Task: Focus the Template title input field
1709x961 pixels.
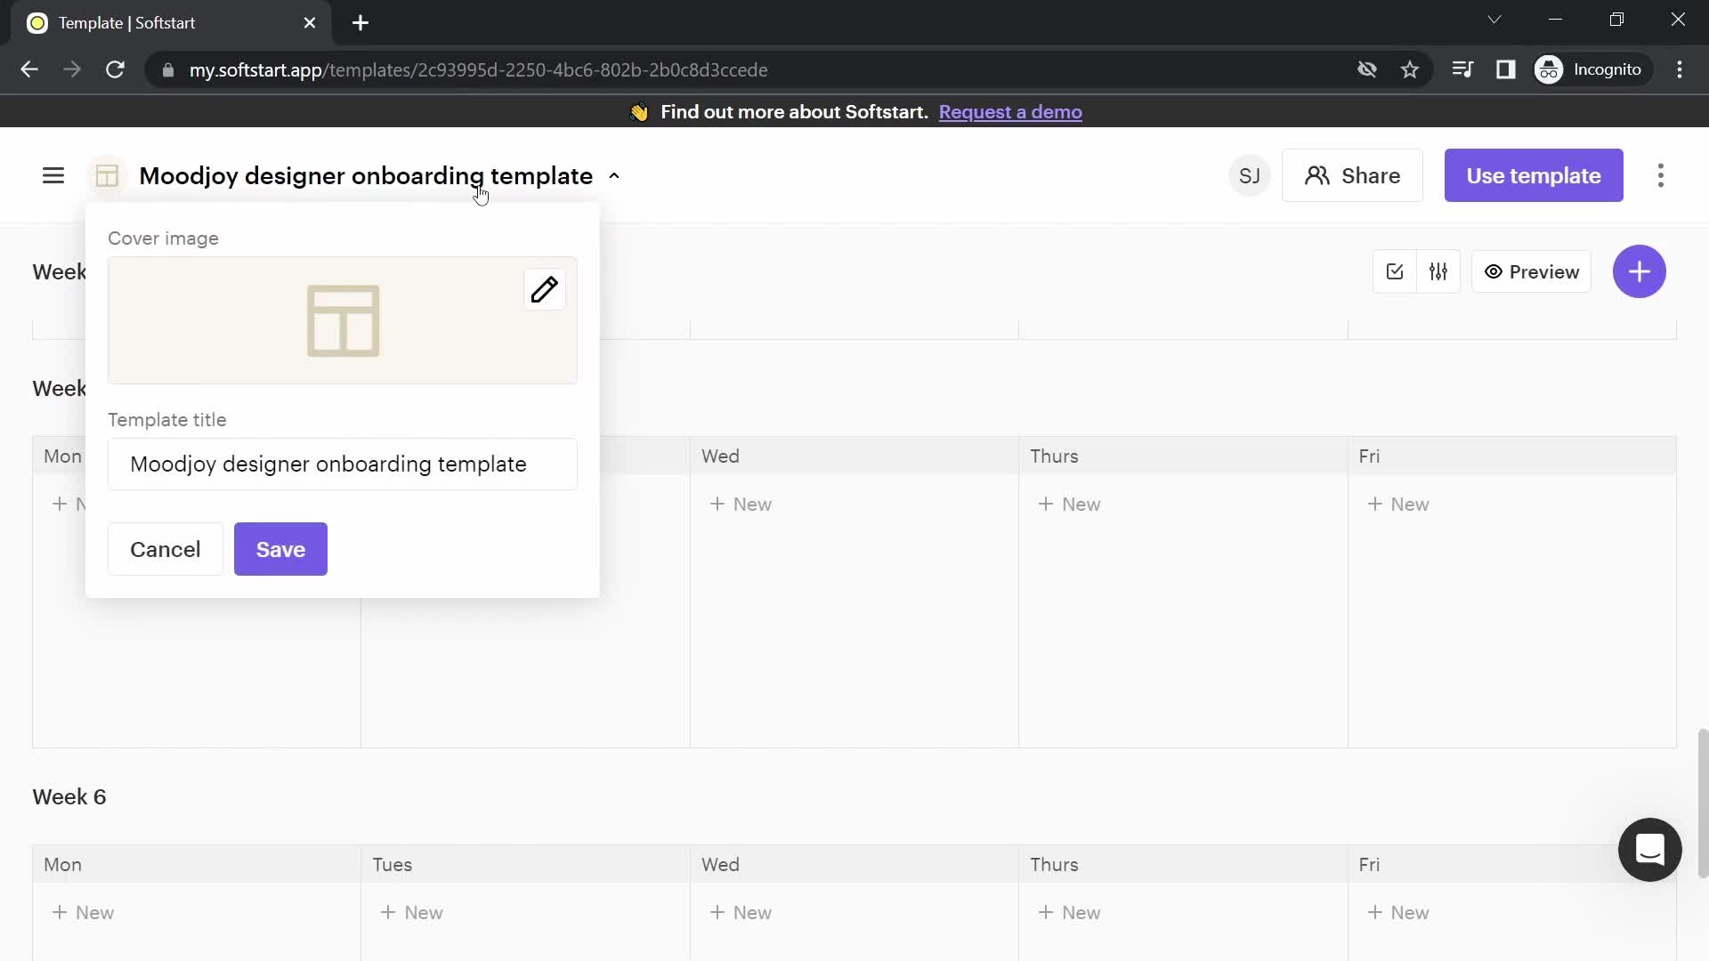Action: [x=343, y=464]
